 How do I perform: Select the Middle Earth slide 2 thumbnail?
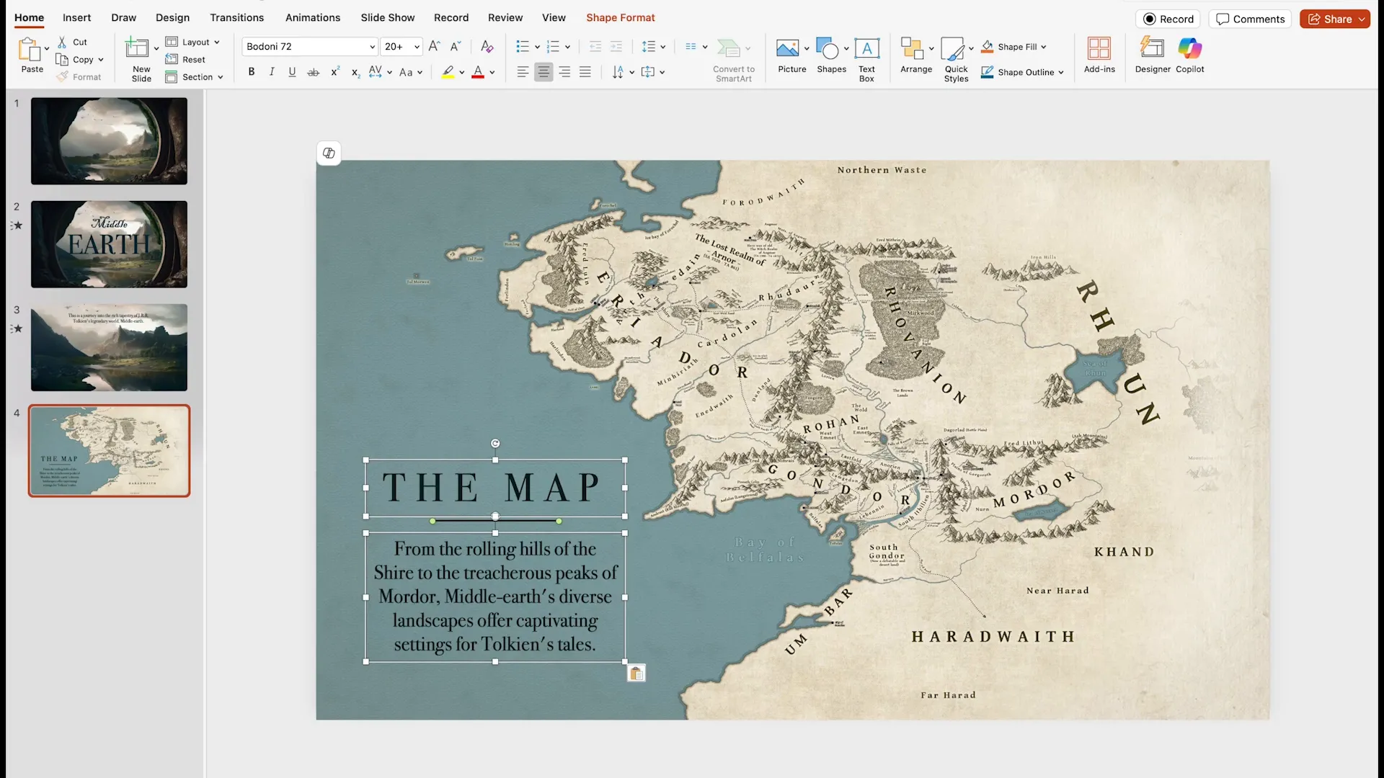point(109,244)
